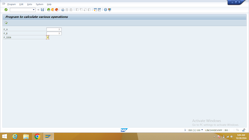Open File Explorer from the taskbar
Screen dimensions: 249x140
(26, 136)
